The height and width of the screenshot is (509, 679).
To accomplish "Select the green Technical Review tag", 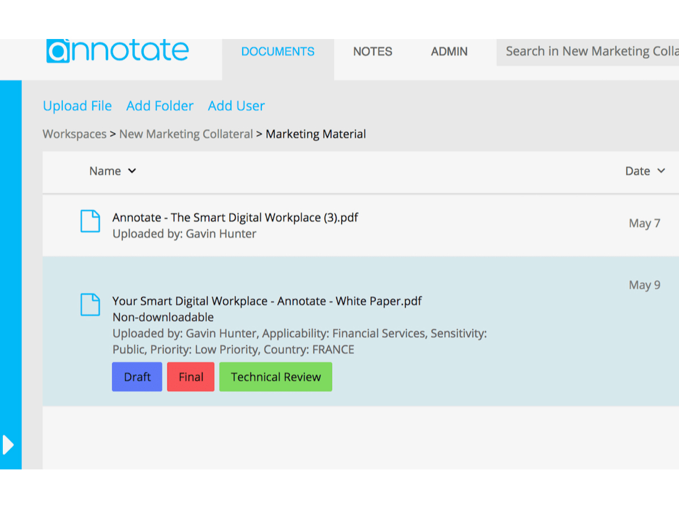I will pyautogui.click(x=276, y=377).
